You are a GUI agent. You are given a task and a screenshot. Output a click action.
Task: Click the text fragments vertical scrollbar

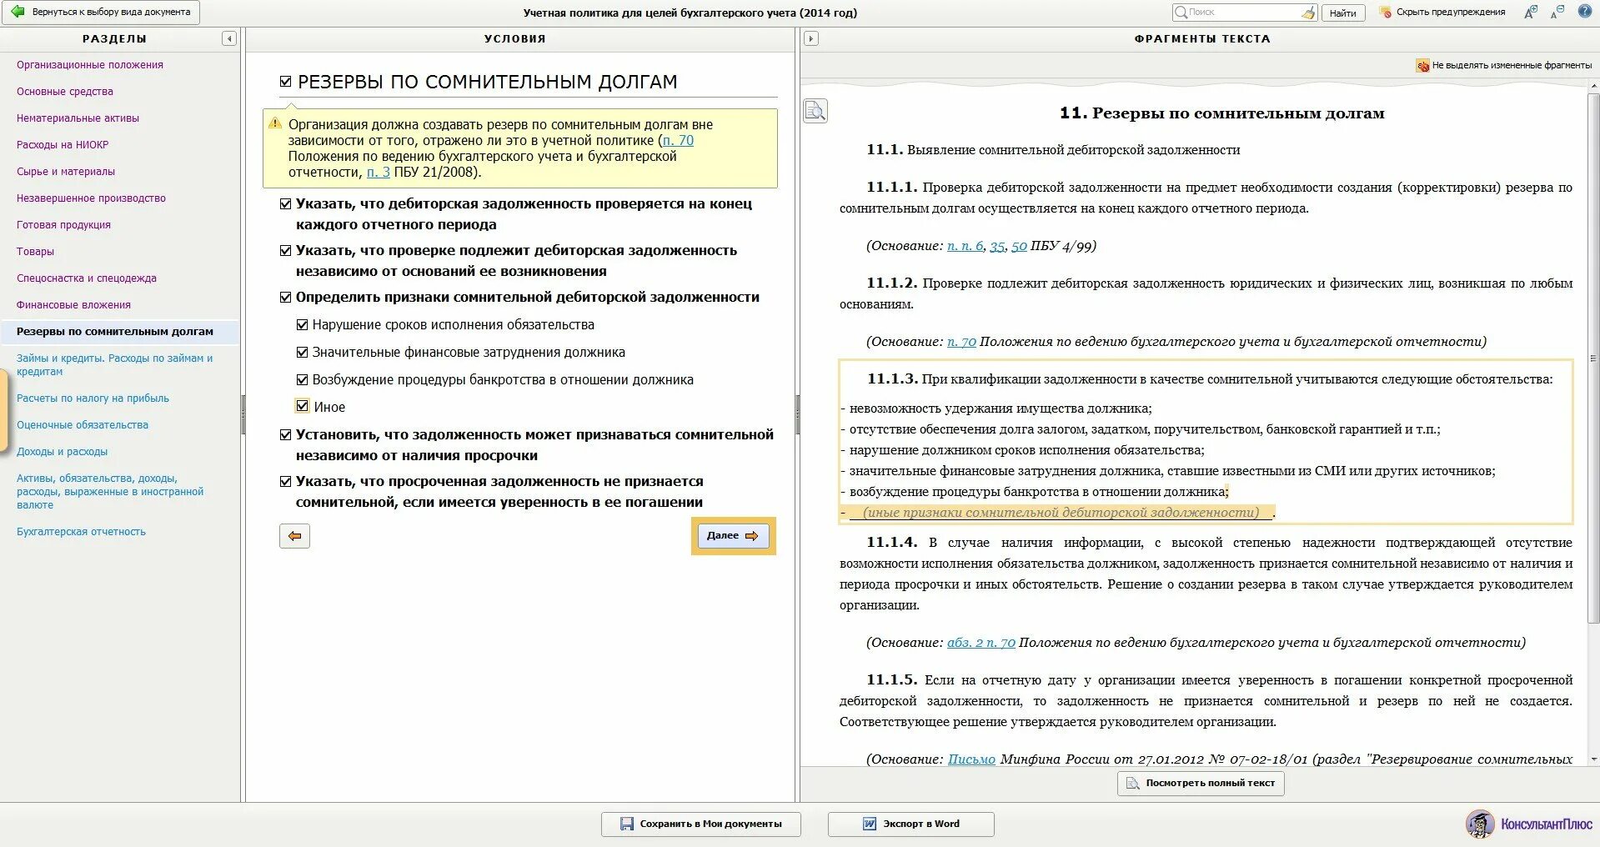(x=1593, y=358)
